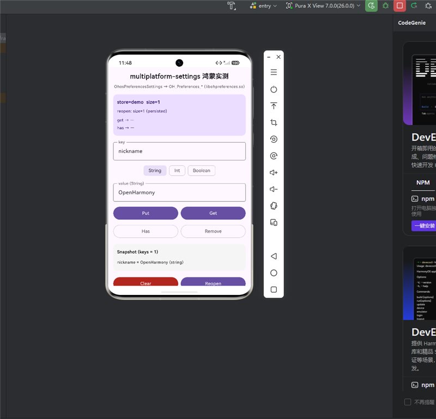
Task: Tap the Remove button
Action: coord(213,231)
